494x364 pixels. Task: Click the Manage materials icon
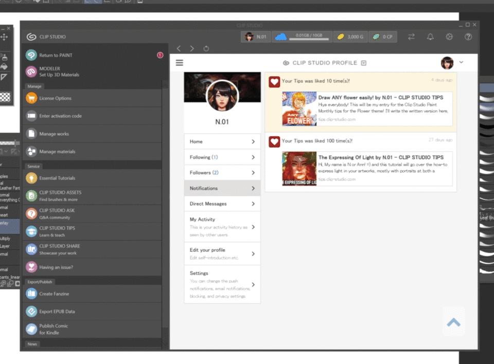31,152
